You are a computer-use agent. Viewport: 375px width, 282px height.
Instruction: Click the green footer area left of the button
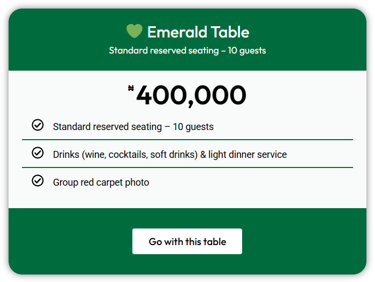coord(70,241)
